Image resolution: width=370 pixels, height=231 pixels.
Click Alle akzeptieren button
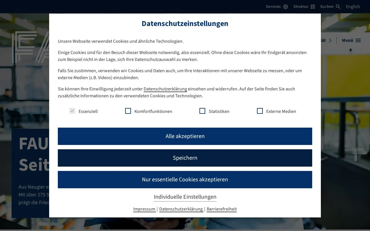point(185,136)
